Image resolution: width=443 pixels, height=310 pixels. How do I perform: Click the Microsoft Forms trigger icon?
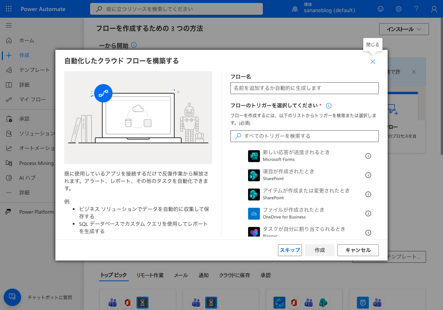pyautogui.click(x=254, y=156)
